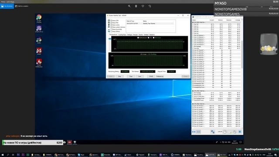
Task: Click the taskbar search magnifier icon
Action: (x=8, y=155)
